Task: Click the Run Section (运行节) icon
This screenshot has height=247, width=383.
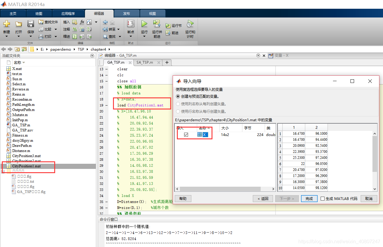Action: pos(168,26)
